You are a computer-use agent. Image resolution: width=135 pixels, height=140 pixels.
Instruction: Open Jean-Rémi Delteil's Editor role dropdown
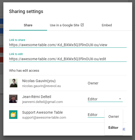coord(105,99)
